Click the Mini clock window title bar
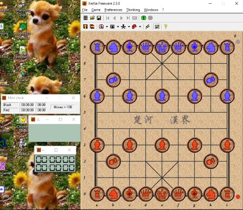Image resolution: width=243 pixels, height=210 pixels. (x=40, y=98)
